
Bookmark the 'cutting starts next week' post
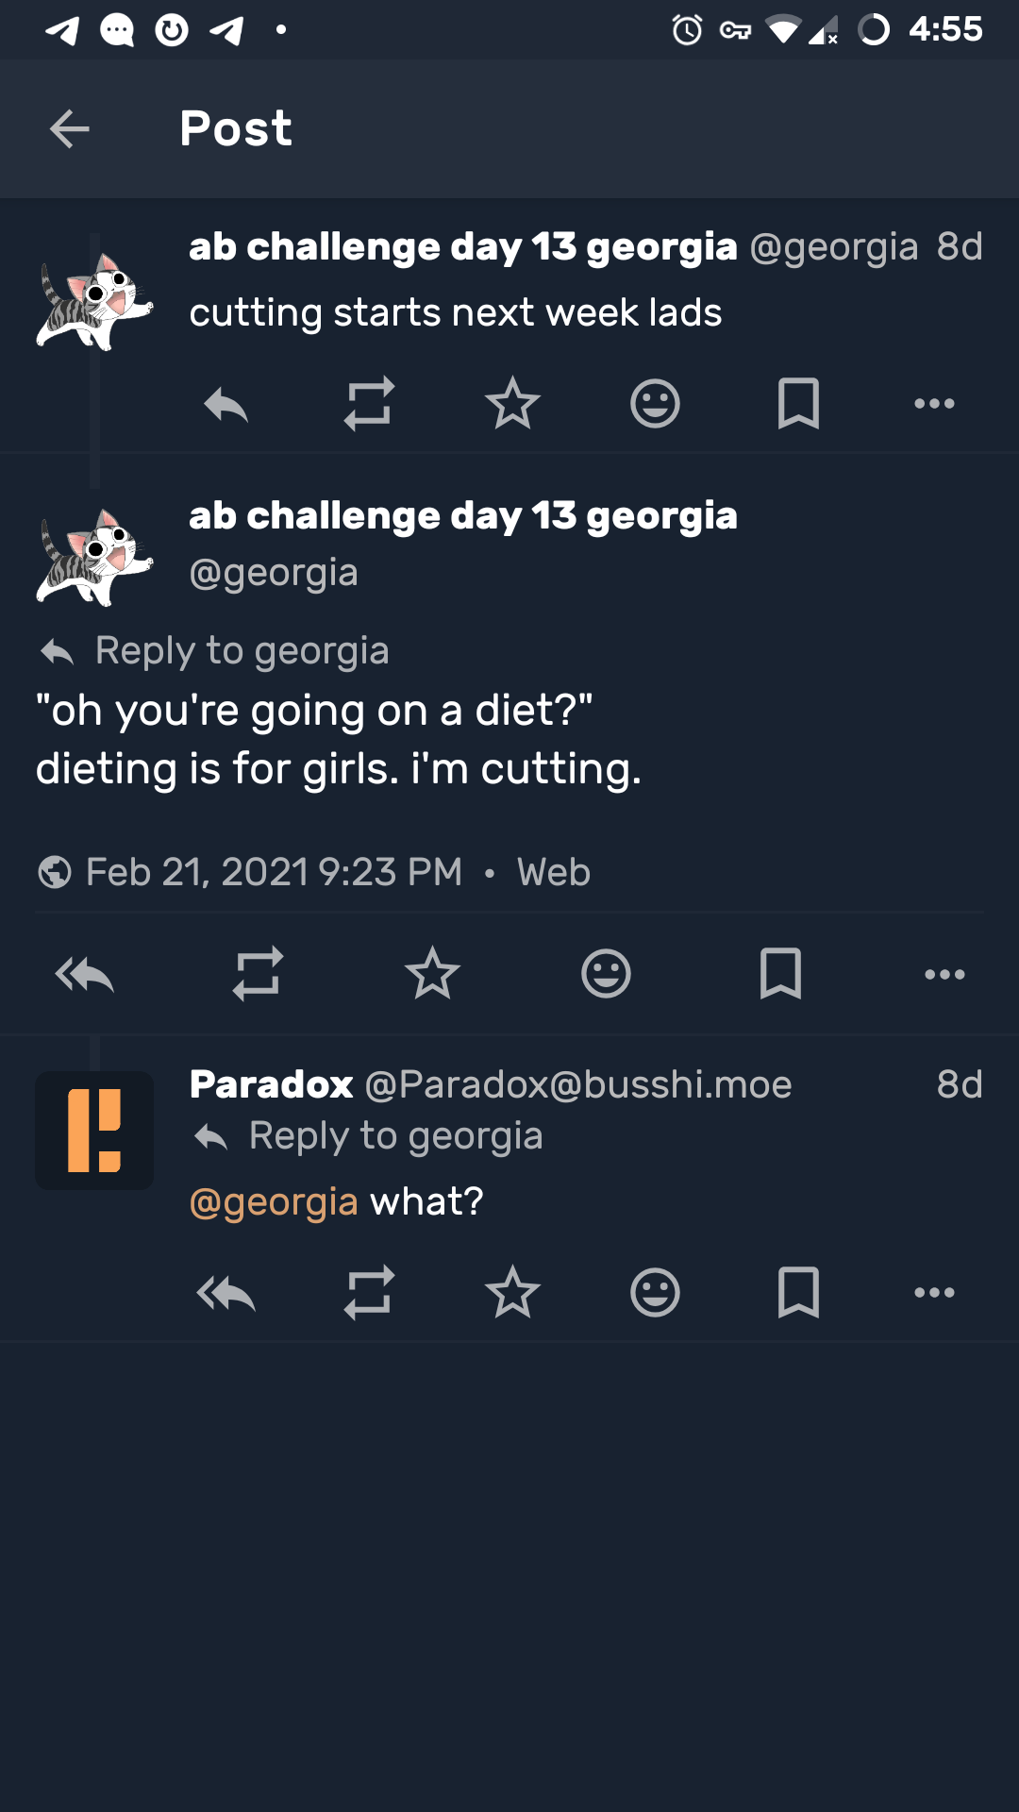(798, 405)
